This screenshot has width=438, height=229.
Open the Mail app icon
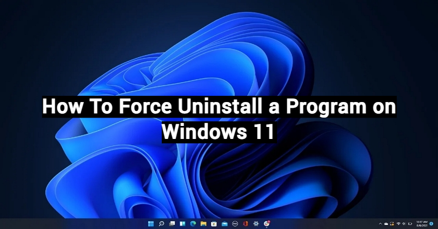tap(225, 224)
